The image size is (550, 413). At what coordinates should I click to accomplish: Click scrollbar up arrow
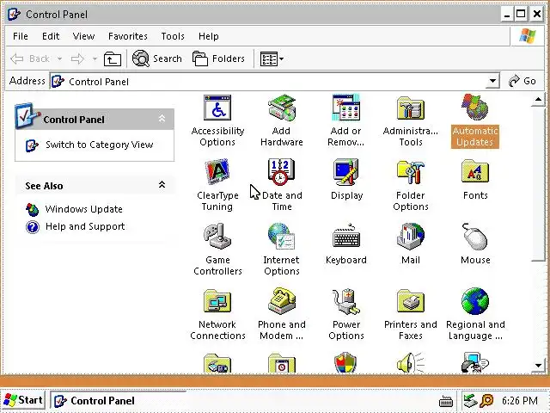[538, 100]
